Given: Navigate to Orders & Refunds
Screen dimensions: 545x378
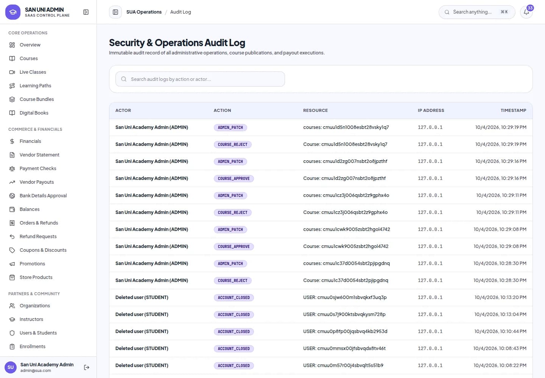Looking at the screenshot, I should click(39, 223).
